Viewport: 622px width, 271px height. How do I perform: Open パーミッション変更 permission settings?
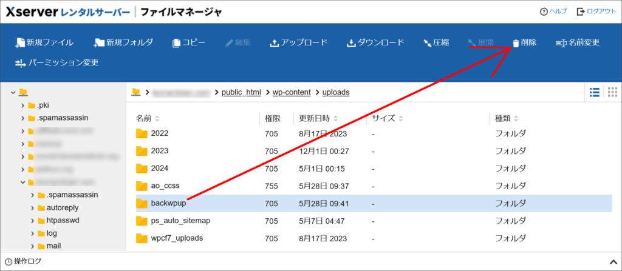coord(56,62)
